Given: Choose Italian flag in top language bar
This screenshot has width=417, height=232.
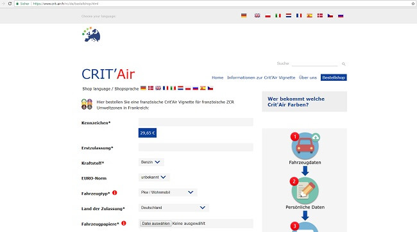Looking at the screenshot, I should (x=278, y=15).
